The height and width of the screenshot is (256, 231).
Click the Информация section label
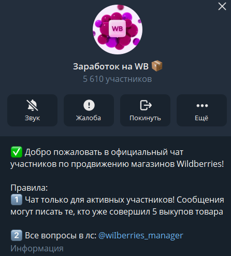pyautogui.click(x=37, y=248)
